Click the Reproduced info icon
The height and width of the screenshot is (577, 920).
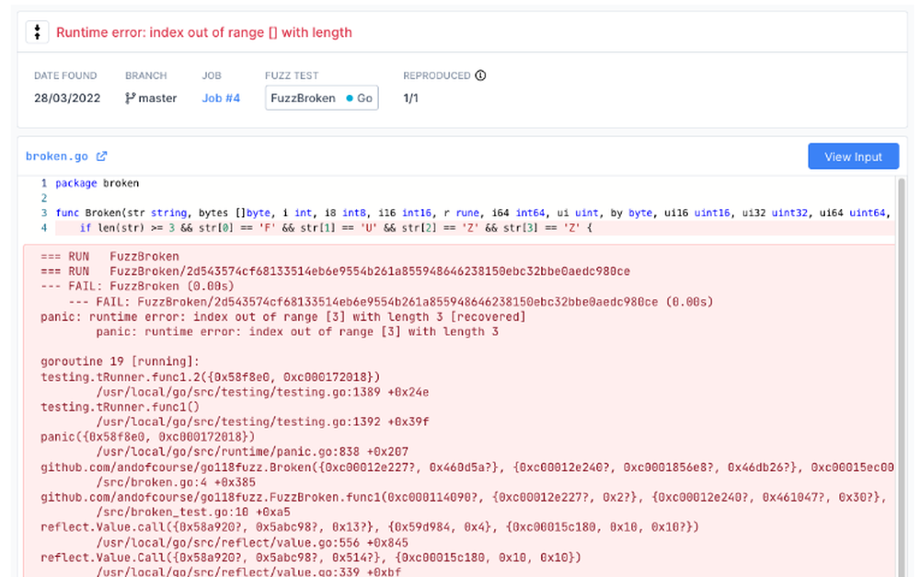click(x=480, y=75)
